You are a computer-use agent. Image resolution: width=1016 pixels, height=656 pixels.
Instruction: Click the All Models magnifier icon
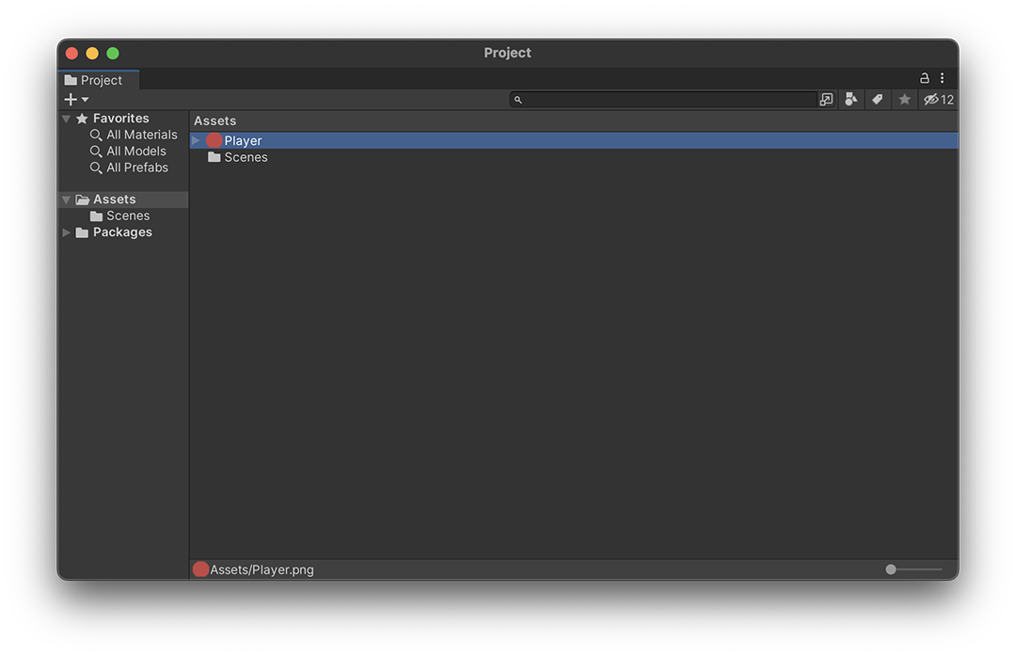point(96,152)
